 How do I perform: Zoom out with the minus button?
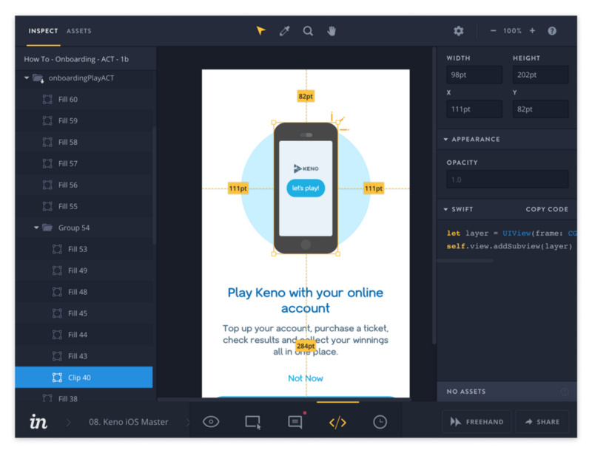pyautogui.click(x=494, y=31)
